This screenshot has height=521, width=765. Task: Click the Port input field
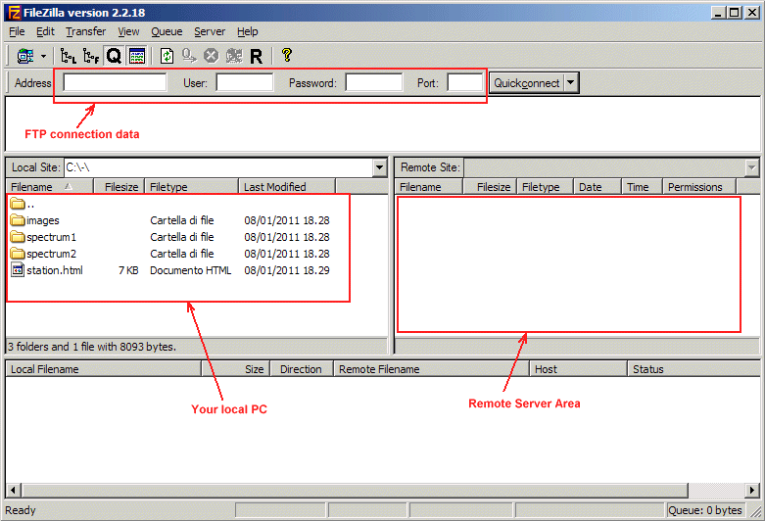click(464, 82)
